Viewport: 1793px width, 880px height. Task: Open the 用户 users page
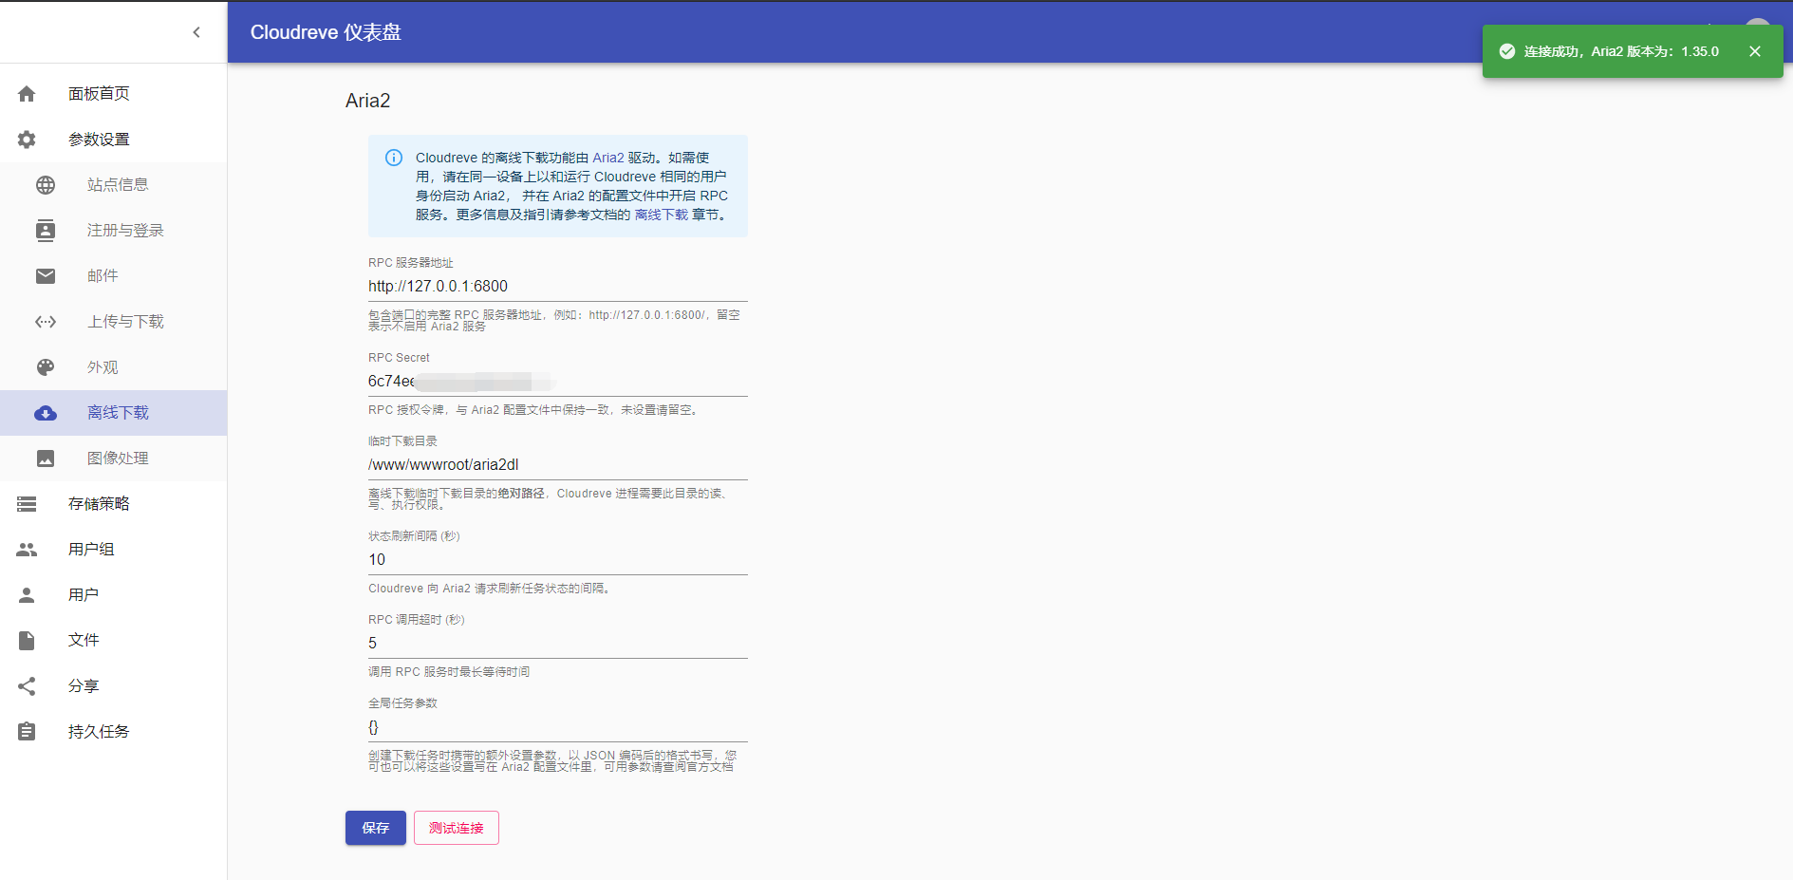[x=114, y=595]
